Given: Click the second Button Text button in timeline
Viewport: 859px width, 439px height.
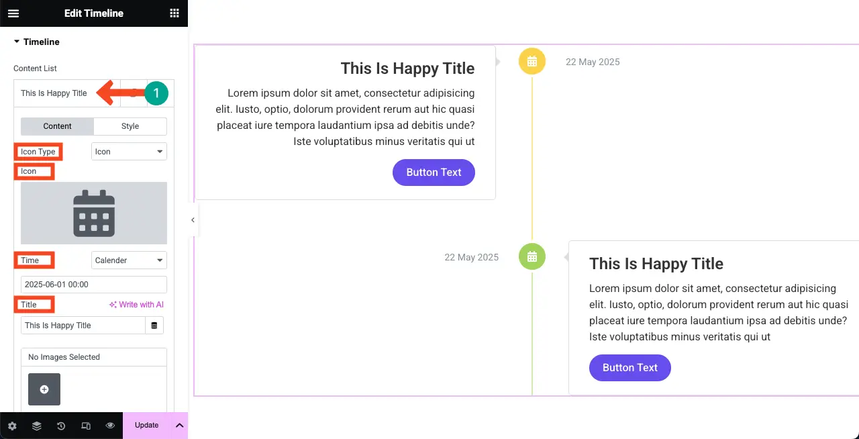Looking at the screenshot, I should [630, 368].
